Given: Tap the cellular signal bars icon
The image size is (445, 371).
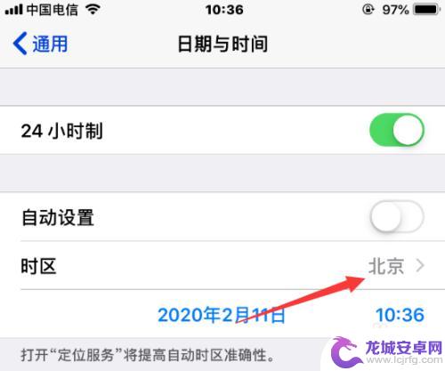Looking at the screenshot, I should pyautogui.click(x=14, y=10).
